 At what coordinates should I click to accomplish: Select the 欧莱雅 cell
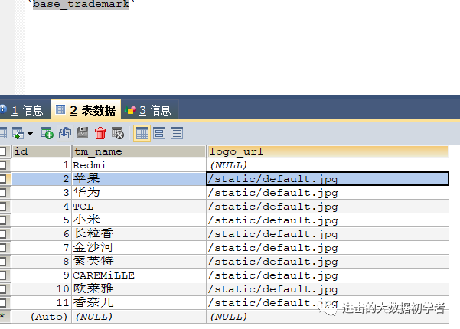pos(139,289)
